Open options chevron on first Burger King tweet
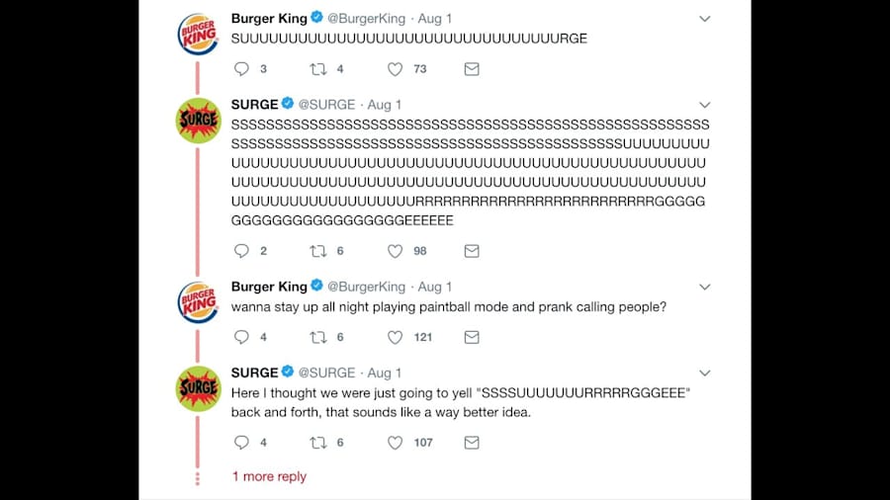 click(704, 19)
